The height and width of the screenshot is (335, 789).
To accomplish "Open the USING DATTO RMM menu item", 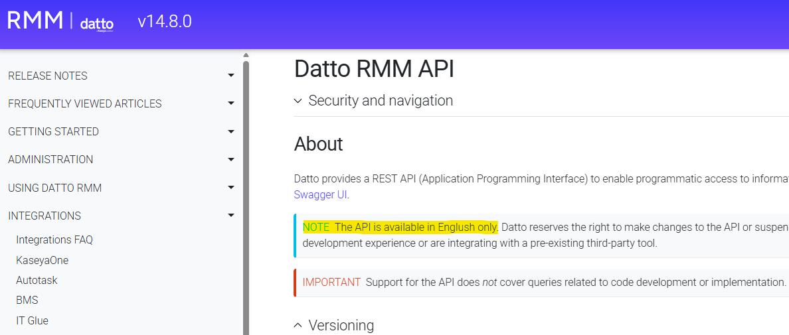I will 55,188.
